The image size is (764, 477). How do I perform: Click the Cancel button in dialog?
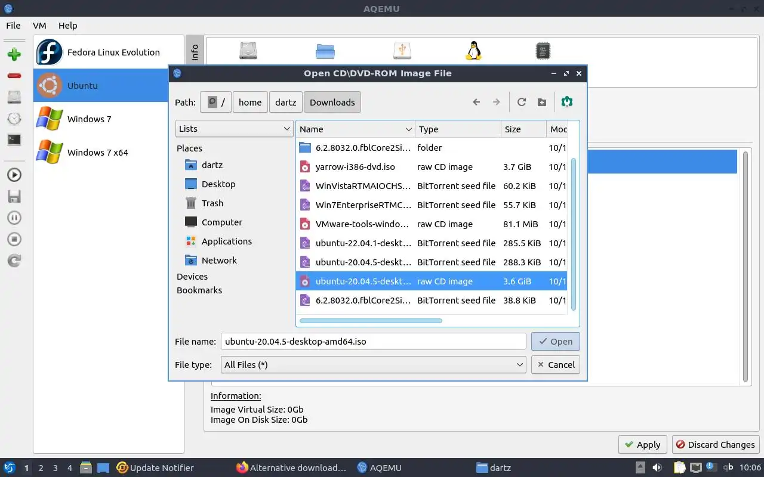[x=556, y=365]
